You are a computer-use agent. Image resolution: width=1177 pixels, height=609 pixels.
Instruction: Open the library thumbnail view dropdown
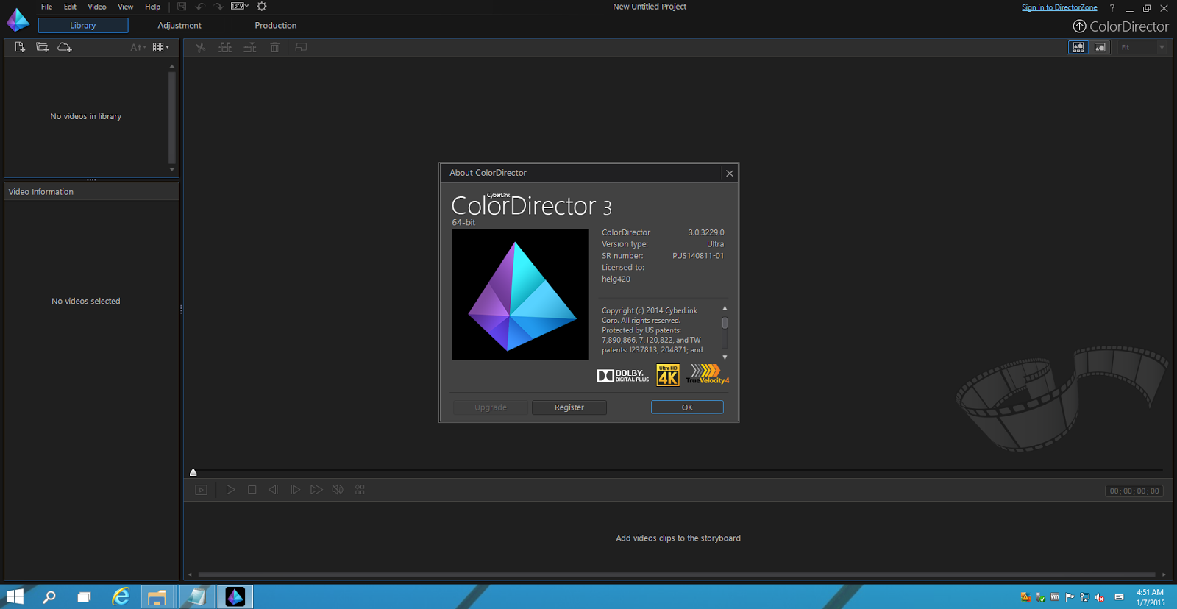coord(161,47)
